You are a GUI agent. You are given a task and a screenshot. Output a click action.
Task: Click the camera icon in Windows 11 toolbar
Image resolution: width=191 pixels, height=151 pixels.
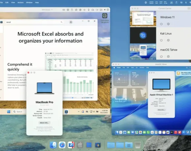pyautogui.click(x=97, y=10)
